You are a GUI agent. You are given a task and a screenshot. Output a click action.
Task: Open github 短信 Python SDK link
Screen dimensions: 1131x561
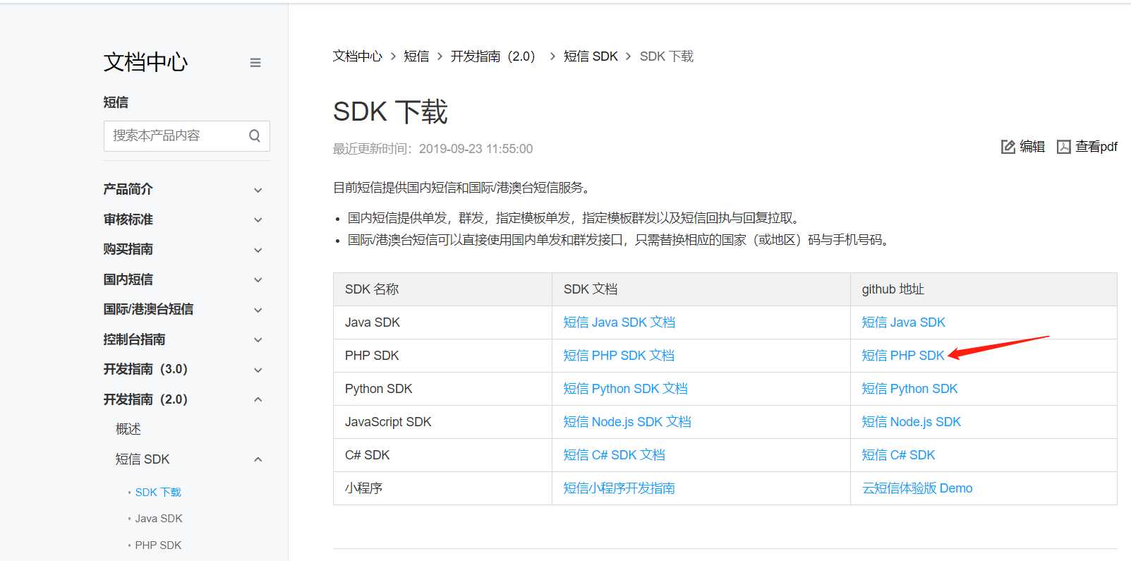[x=910, y=389]
